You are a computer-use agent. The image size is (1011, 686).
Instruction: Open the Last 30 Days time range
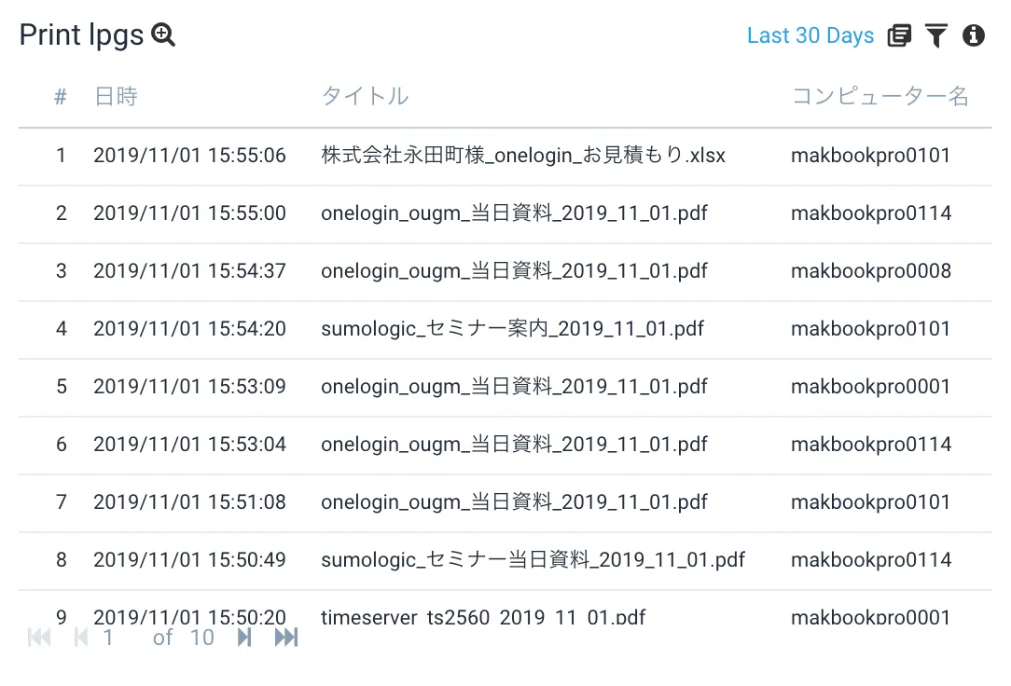coord(810,35)
